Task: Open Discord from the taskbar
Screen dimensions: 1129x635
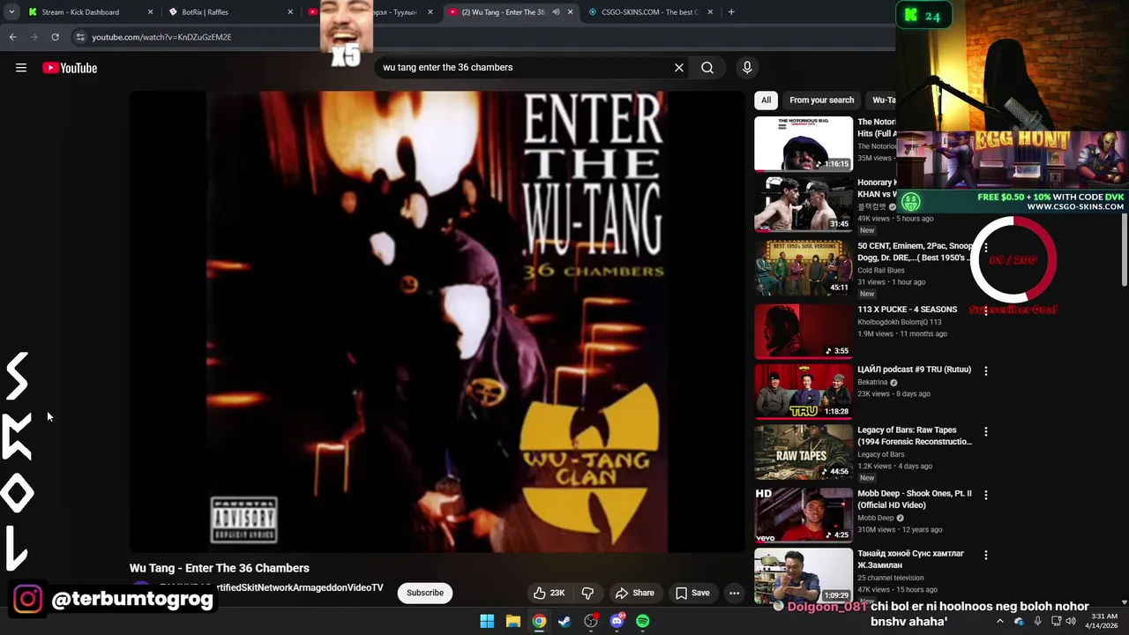Action: 617,621
